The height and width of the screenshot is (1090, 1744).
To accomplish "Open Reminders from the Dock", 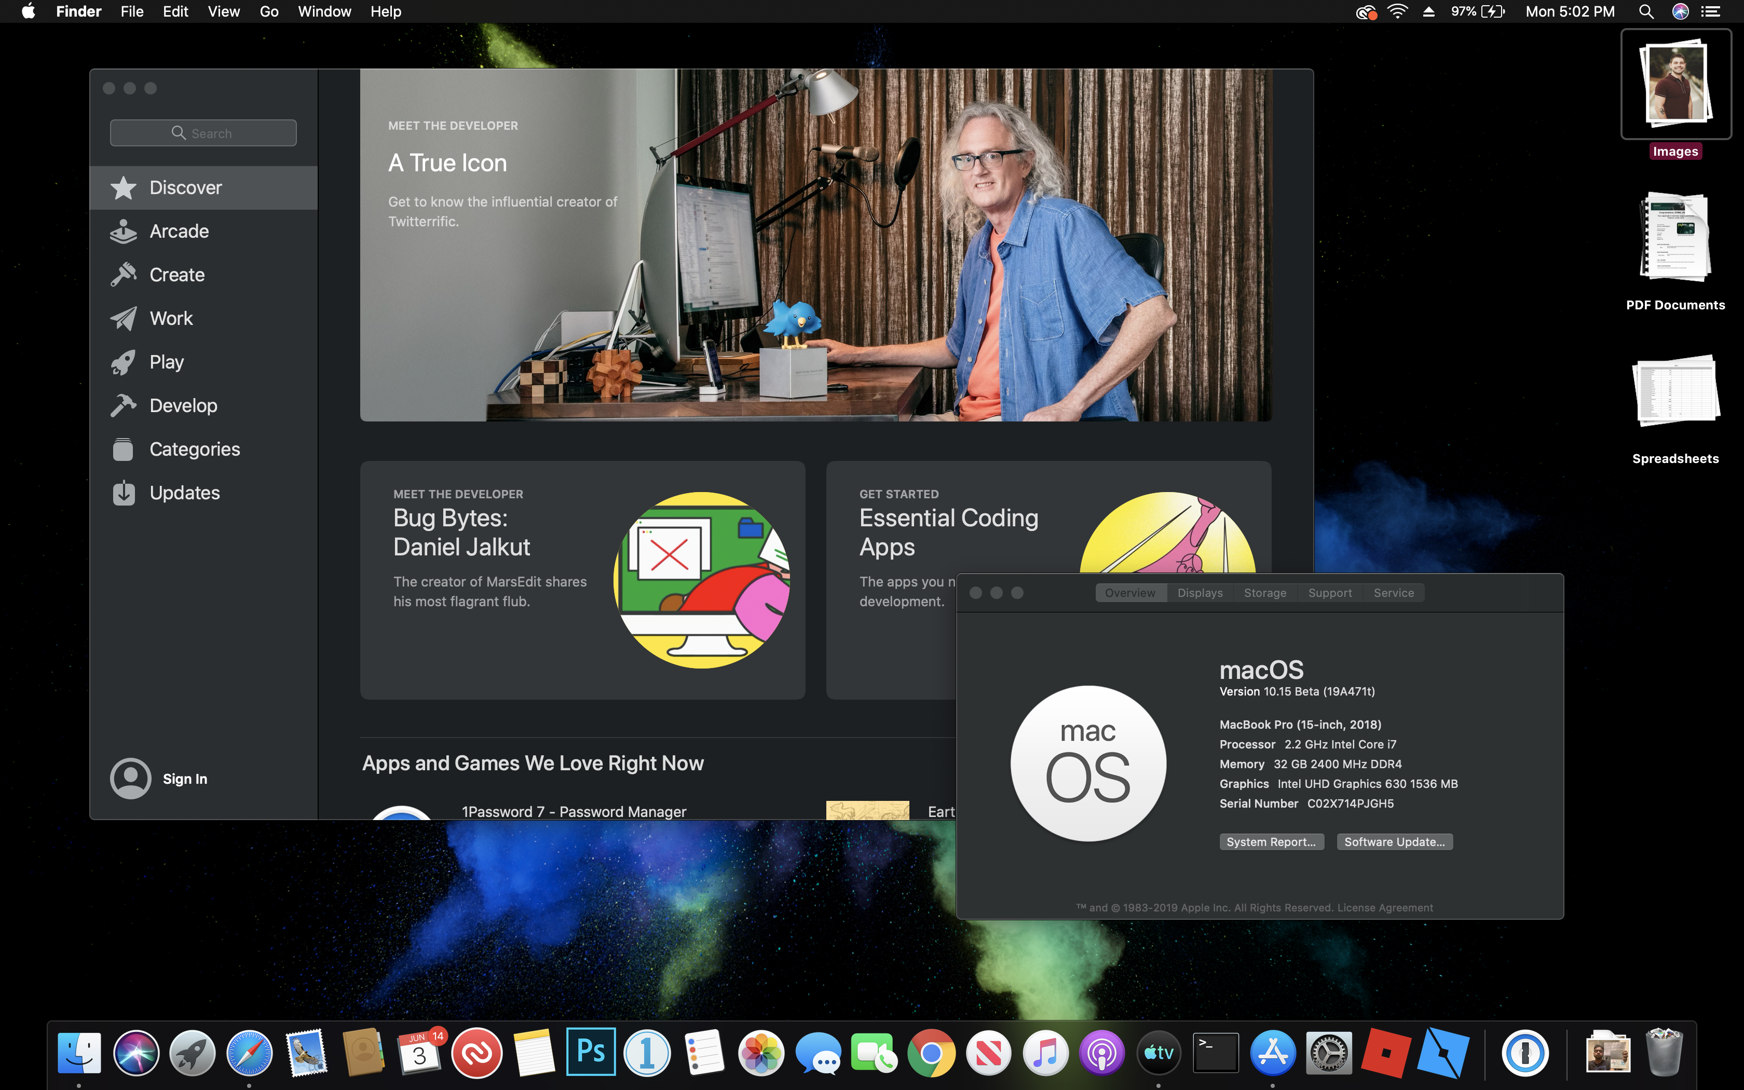I will (x=704, y=1053).
